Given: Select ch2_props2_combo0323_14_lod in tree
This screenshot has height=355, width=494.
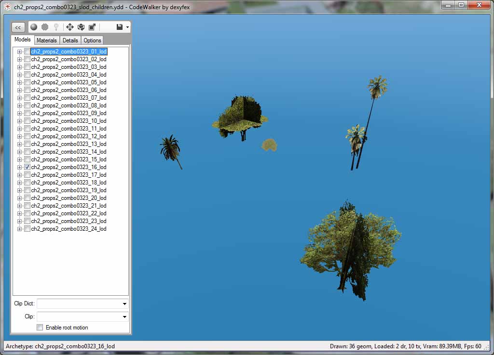Looking at the screenshot, I should click(69, 152).
